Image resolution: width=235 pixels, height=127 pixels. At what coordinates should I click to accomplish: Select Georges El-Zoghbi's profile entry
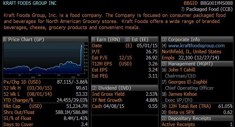pos(188,82)
